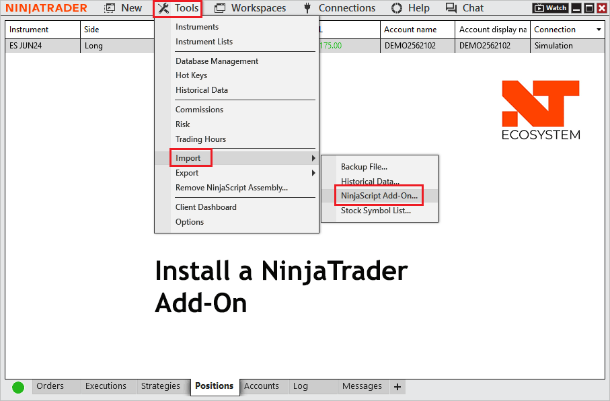Screen dimensions: 610x401
Task: Click the Help lifebuoy icon
Action: pyautogui.click(x=397, y=8)
